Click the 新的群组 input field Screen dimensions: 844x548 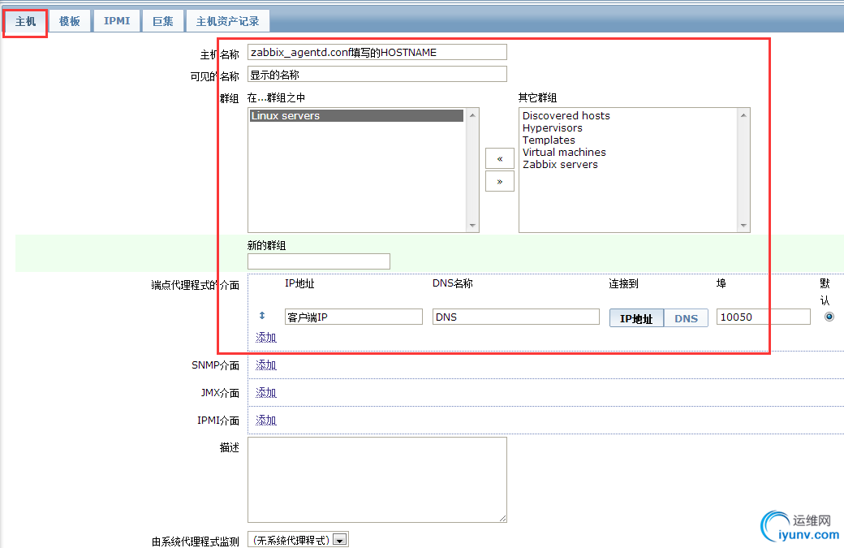pos(319,261)
